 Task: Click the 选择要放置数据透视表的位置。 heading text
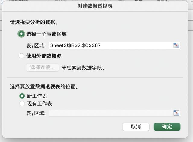coord(44,86)
